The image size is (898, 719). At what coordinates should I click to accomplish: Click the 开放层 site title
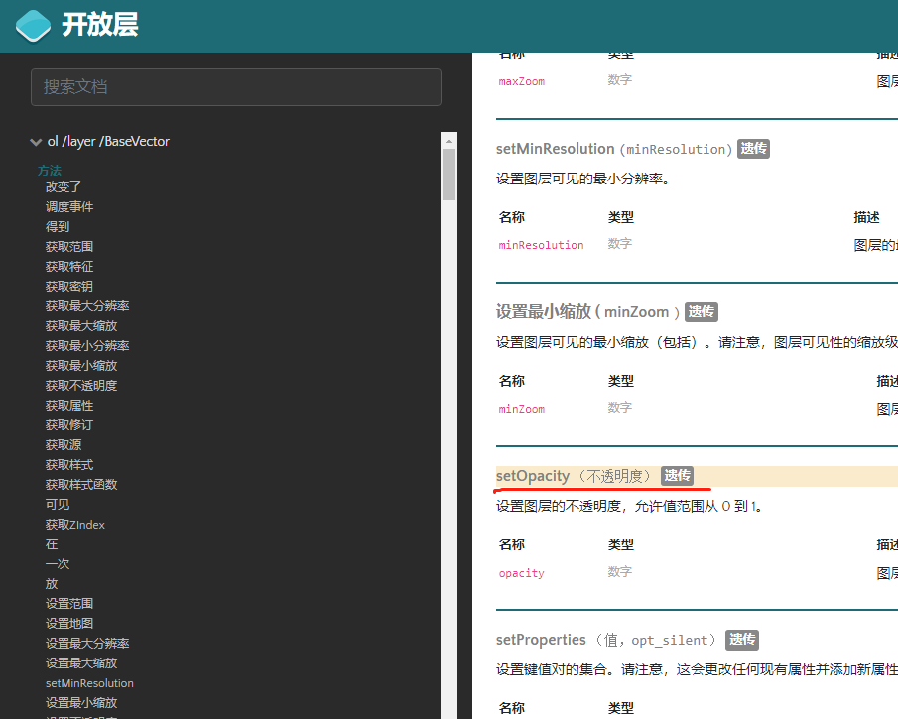[99, 25]
